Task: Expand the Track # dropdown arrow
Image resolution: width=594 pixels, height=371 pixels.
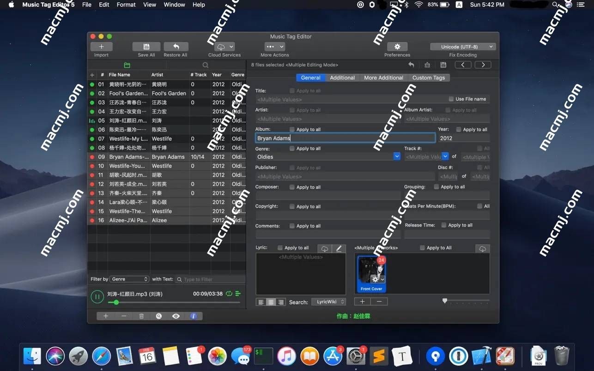Action: click(445, 156)
